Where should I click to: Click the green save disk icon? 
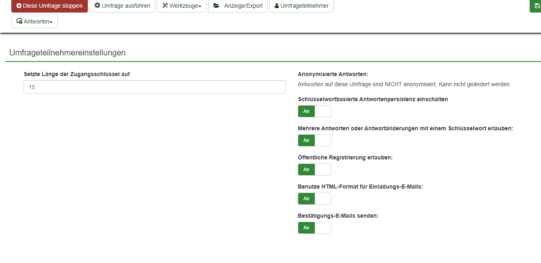click(537, 6)
